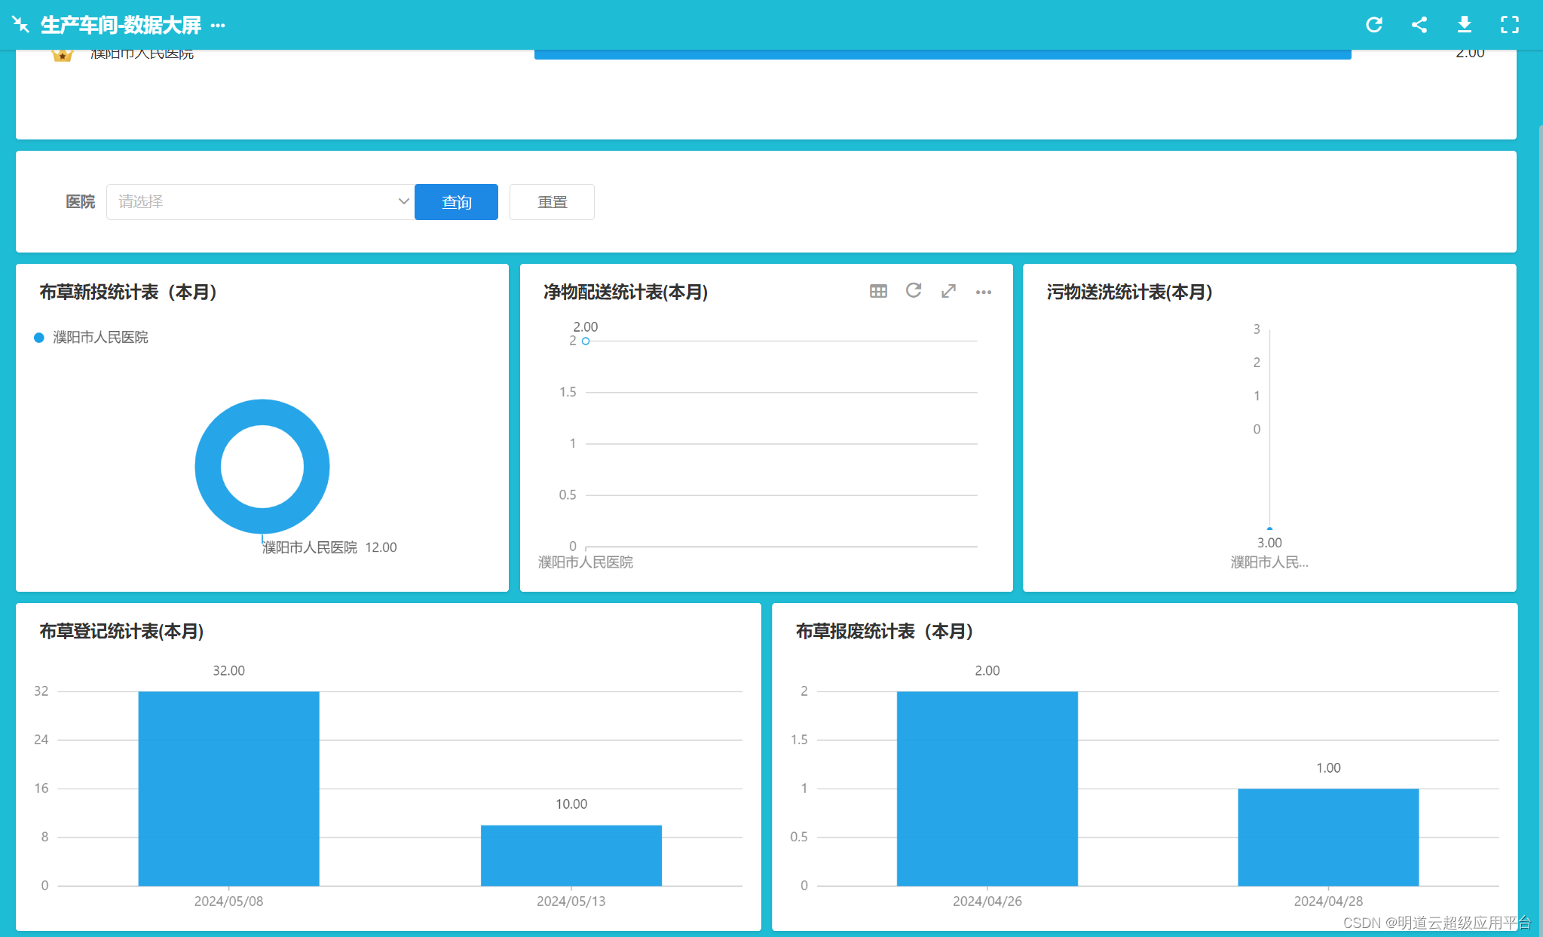Click the 2024/04/28 axis label
Screen dimensions: 1543x937
[1328, 902]
